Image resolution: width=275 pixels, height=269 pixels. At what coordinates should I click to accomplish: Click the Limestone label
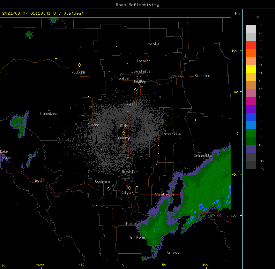49,114
